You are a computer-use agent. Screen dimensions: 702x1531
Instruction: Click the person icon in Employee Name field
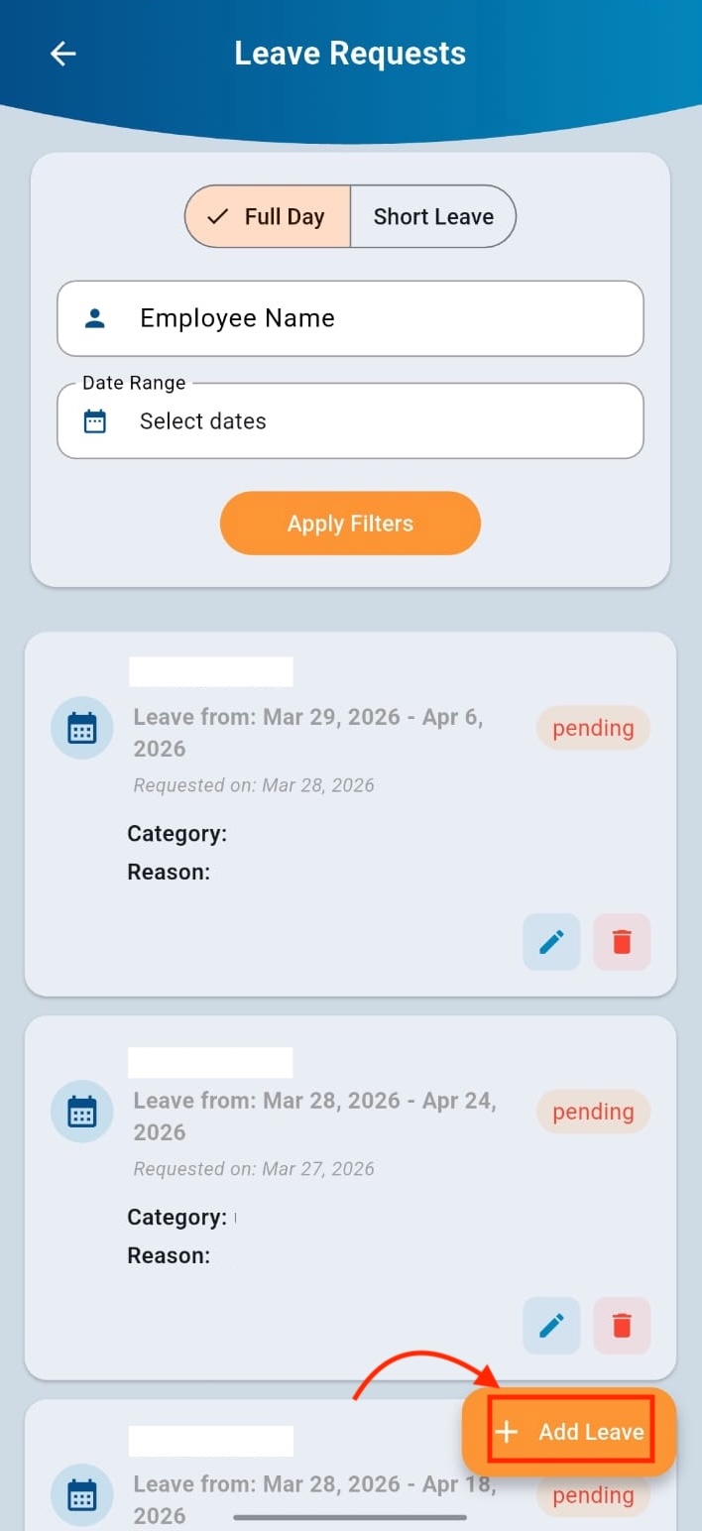click(95, 318)
